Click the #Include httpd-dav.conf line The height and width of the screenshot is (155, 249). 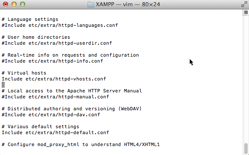pyautogui.click(x=51, y=115)
